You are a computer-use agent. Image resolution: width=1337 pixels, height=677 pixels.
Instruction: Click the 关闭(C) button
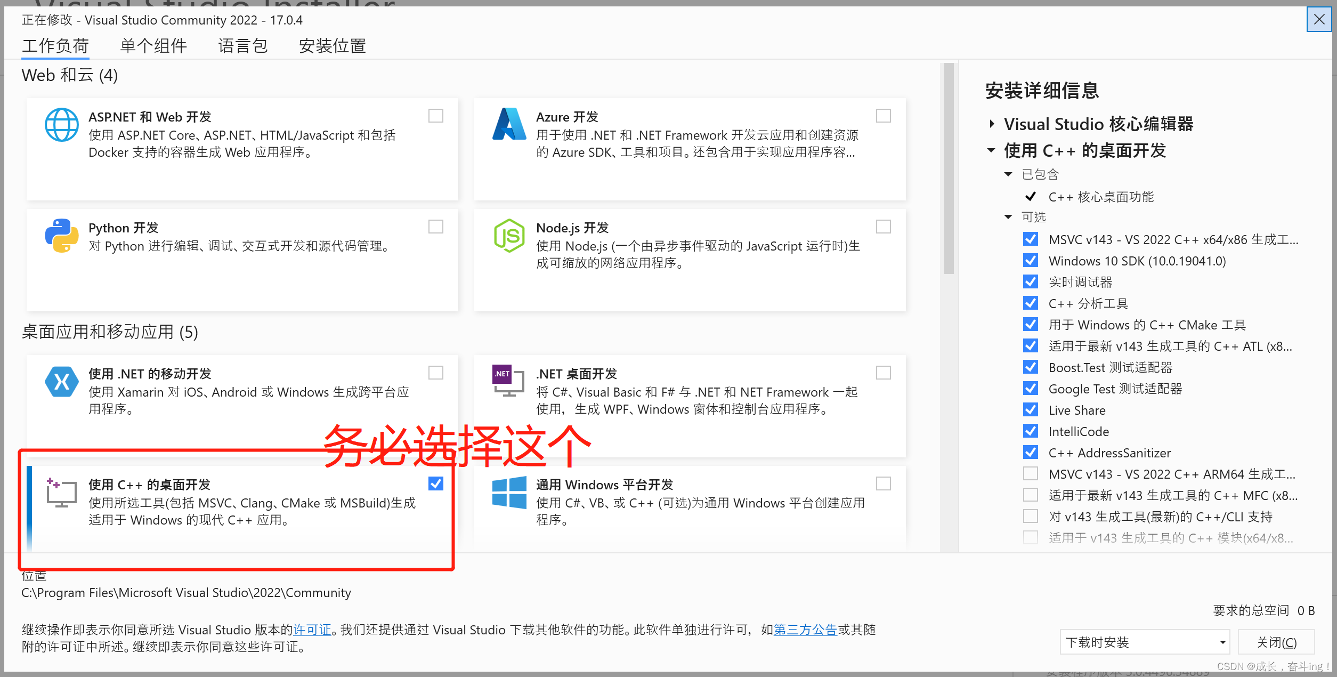[1276, 642]
